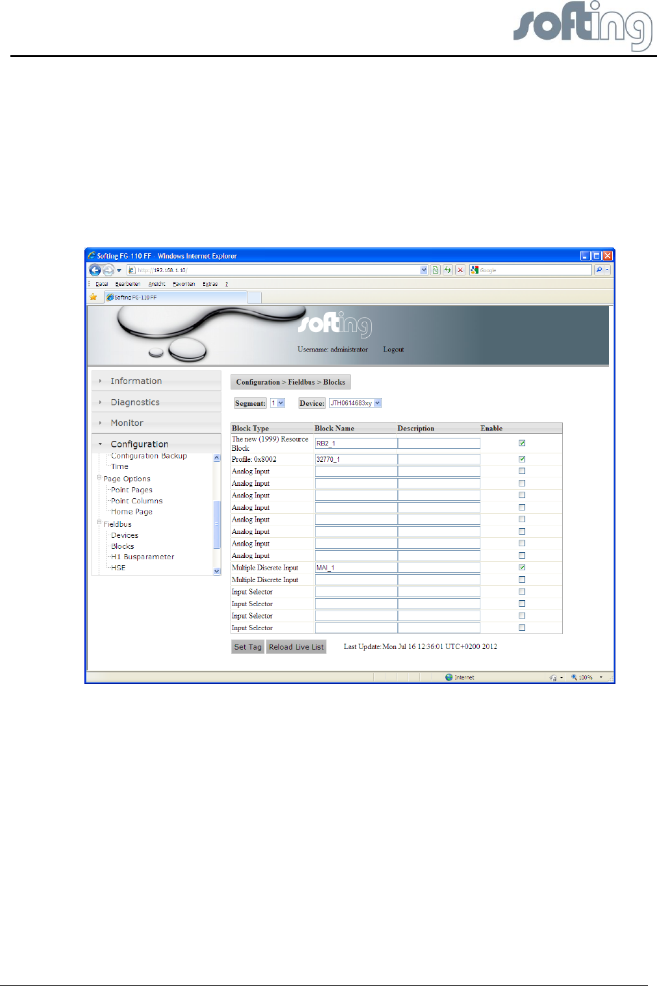Open the Device dropdown JTH0614683xy
Image resolution: width=657 pixels, height=986 pixels.
pos(355,403)
